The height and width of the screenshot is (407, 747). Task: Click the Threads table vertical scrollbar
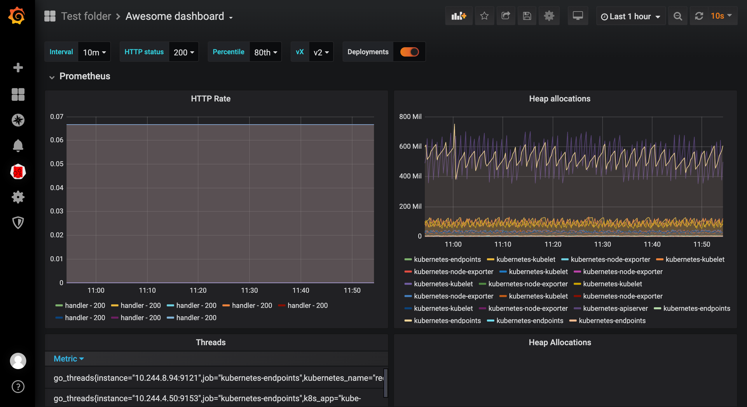tap(385, 383)
